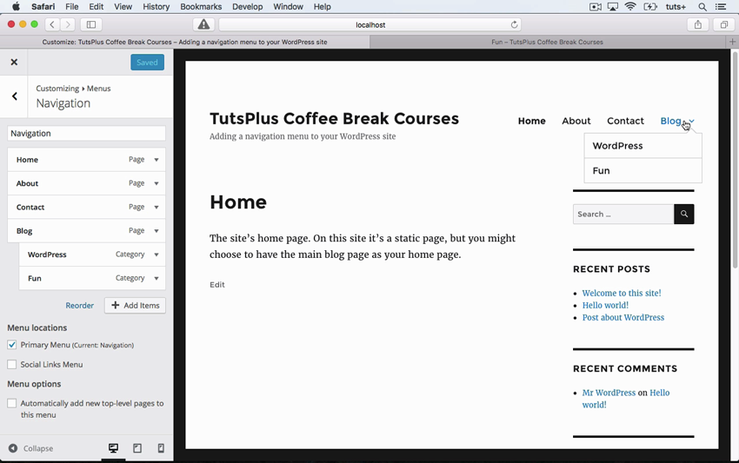Open the Contact link in site navigation

tap(625, 121)
